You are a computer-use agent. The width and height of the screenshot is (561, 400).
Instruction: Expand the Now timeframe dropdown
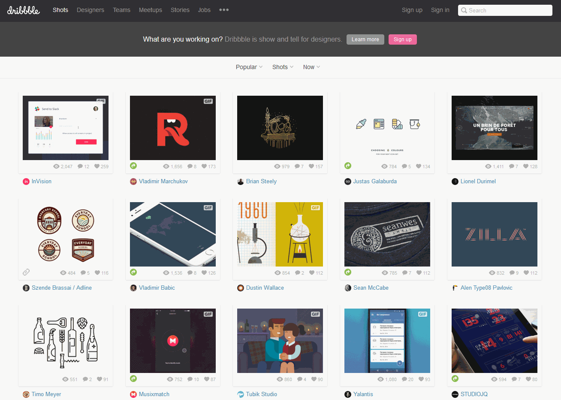(311, 67)
